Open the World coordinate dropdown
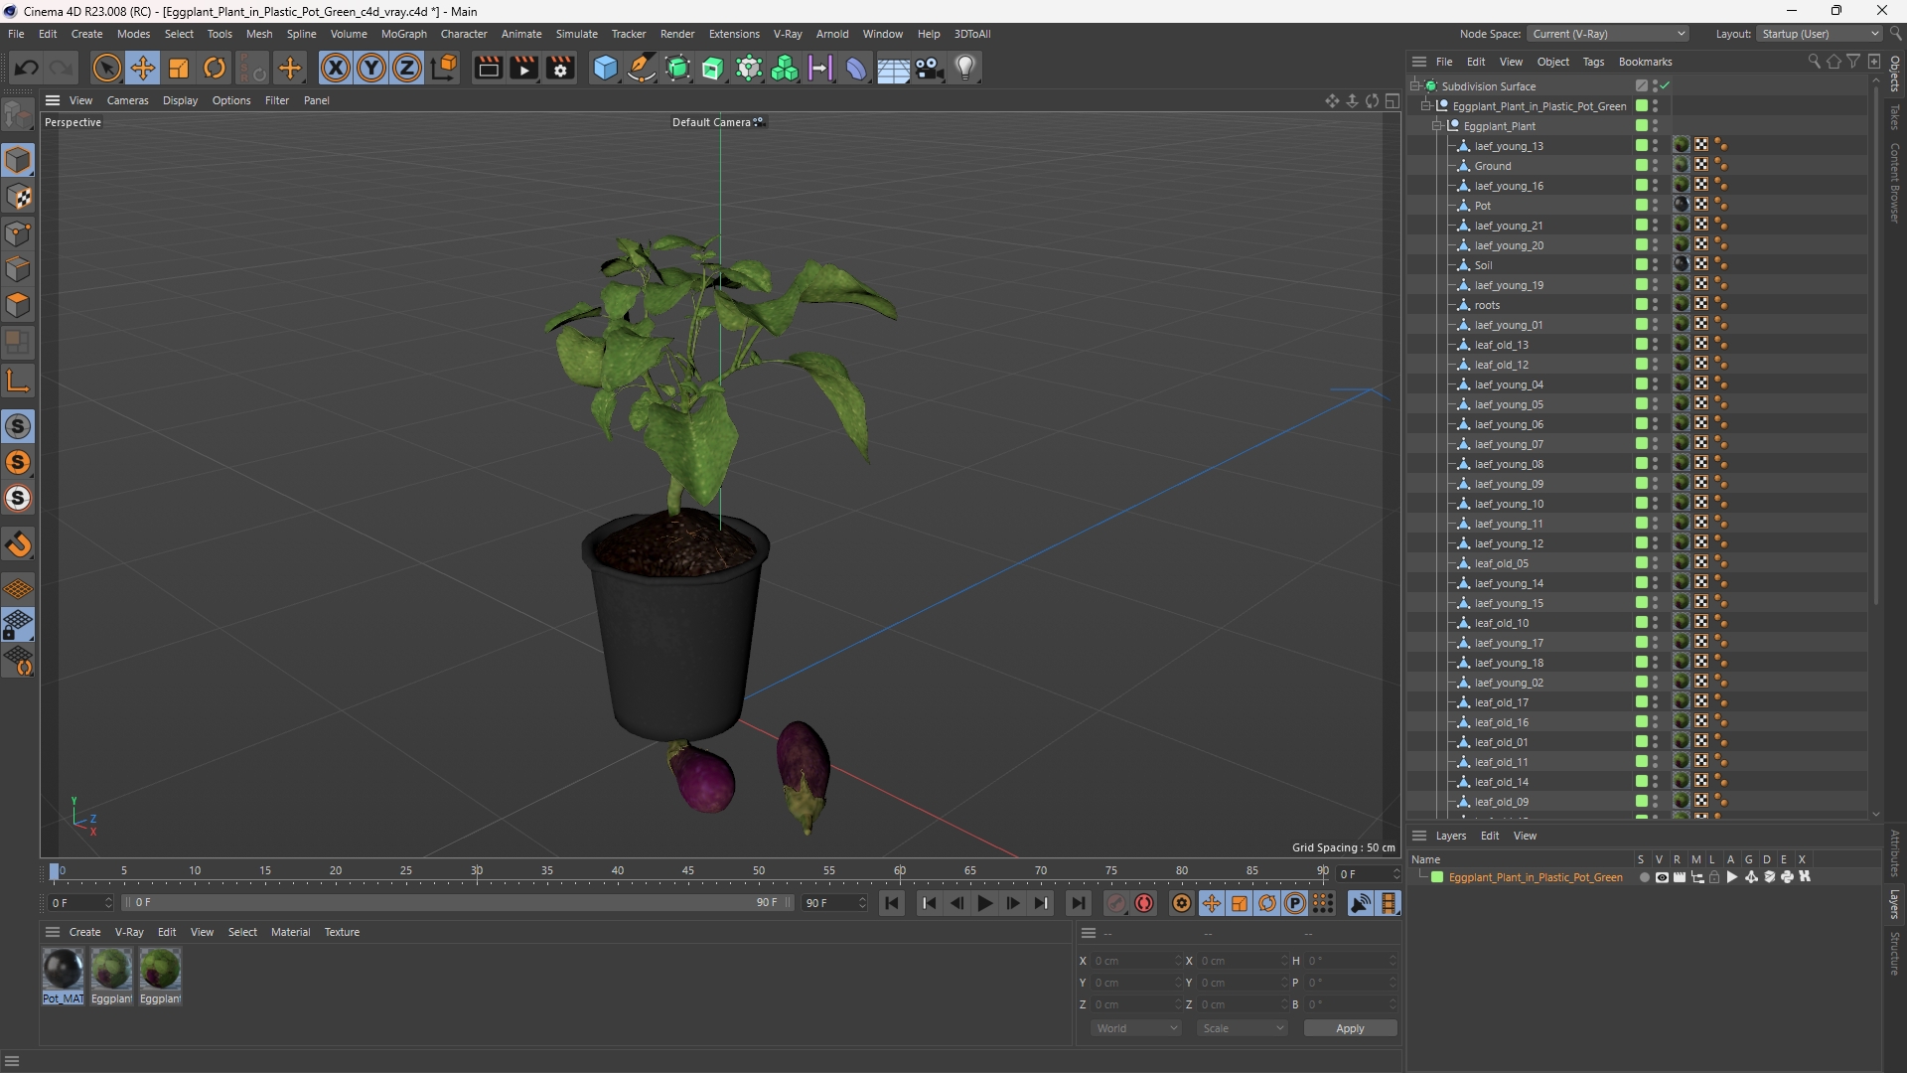 click(x=1136, y=1028)
